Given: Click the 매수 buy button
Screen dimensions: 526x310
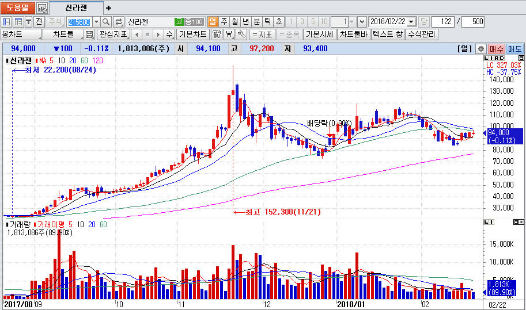Looking at the screenshot, I should pos(496,49).
